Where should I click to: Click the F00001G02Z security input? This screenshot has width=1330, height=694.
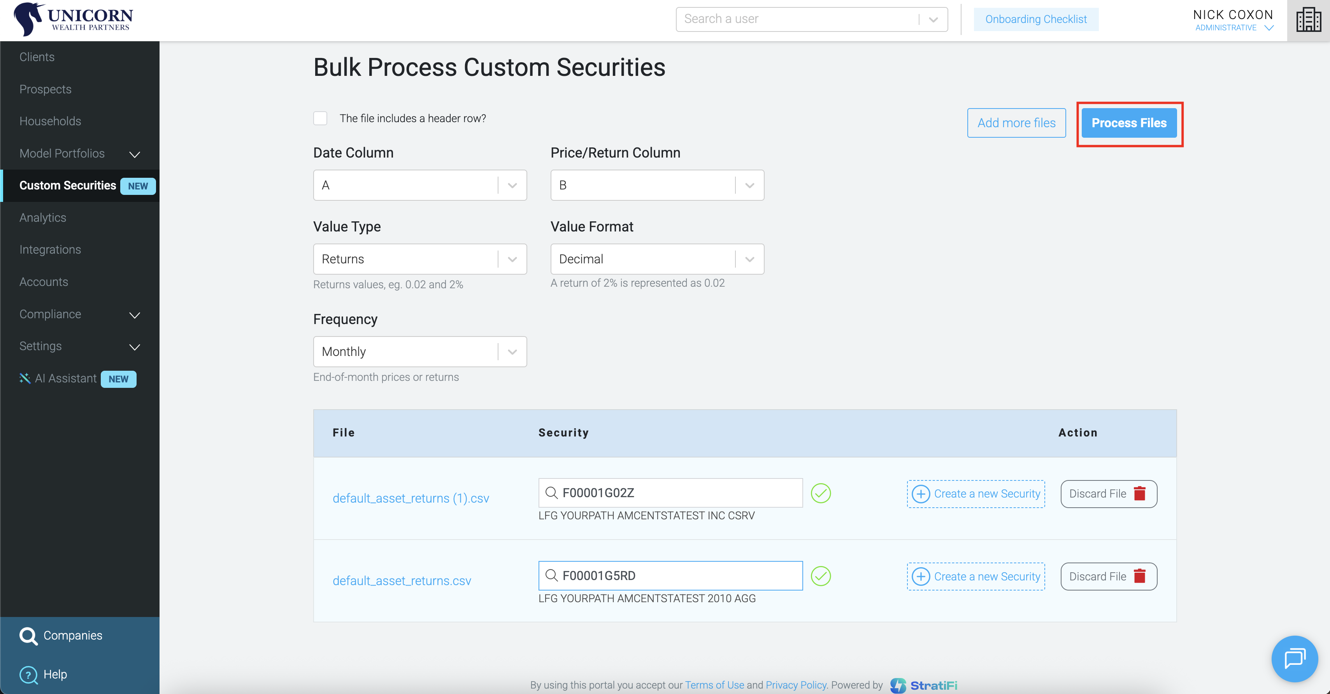[670, 493]
